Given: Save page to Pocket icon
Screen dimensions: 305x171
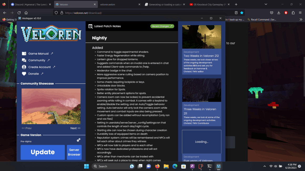Looking at the screenshot, I should point(272,13).
